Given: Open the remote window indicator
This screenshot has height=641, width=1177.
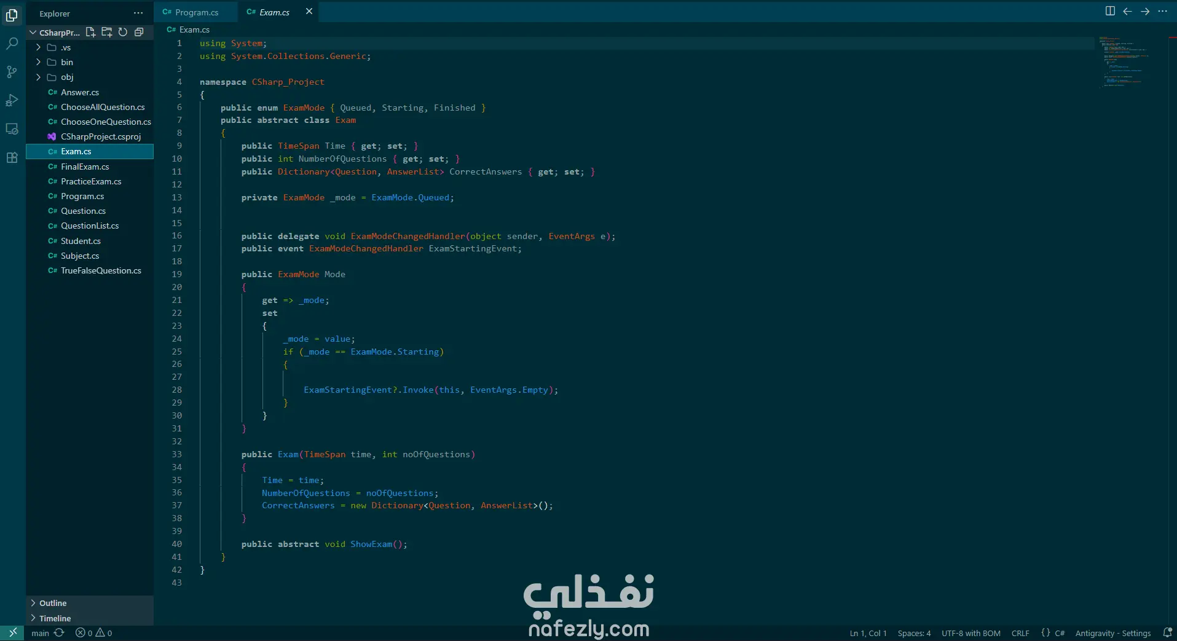Looking at the screenshot, I should [x=12, y=633].
